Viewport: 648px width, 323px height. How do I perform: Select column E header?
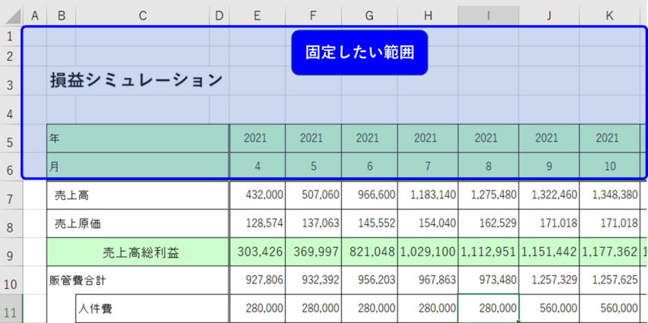click(x=257, y=15)
